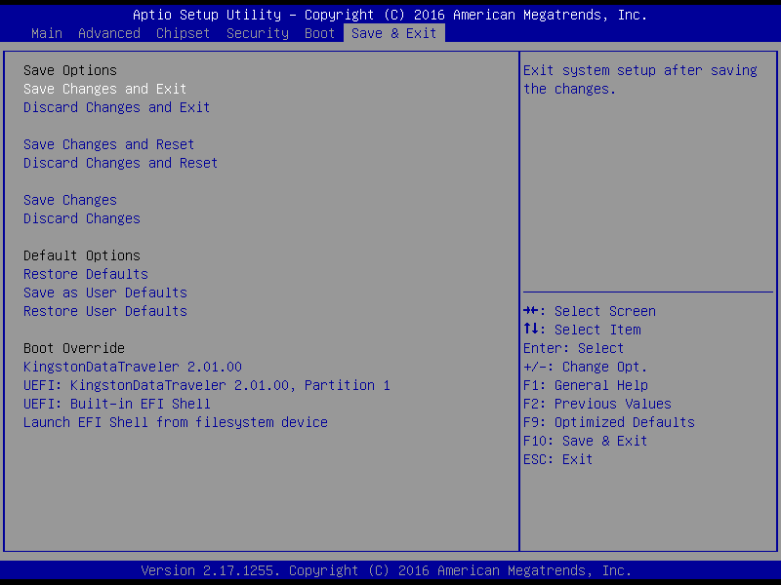Choose Save Changes and Exit
781x585 pixels.
[105, 89]
